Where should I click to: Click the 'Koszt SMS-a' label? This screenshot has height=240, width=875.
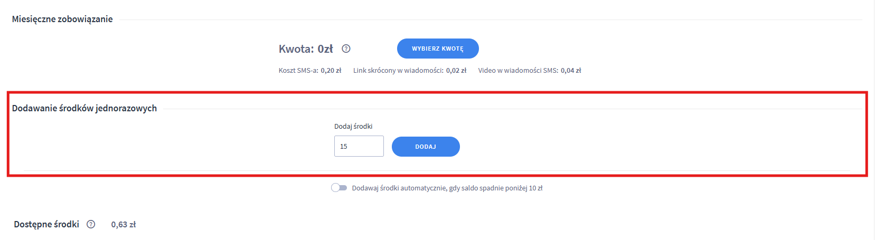tap(298, 70)
